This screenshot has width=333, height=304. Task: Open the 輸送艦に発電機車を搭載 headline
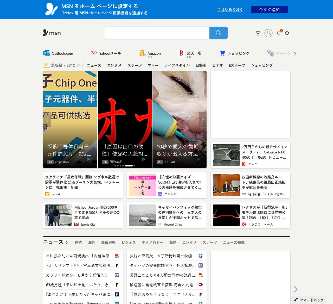163,285
